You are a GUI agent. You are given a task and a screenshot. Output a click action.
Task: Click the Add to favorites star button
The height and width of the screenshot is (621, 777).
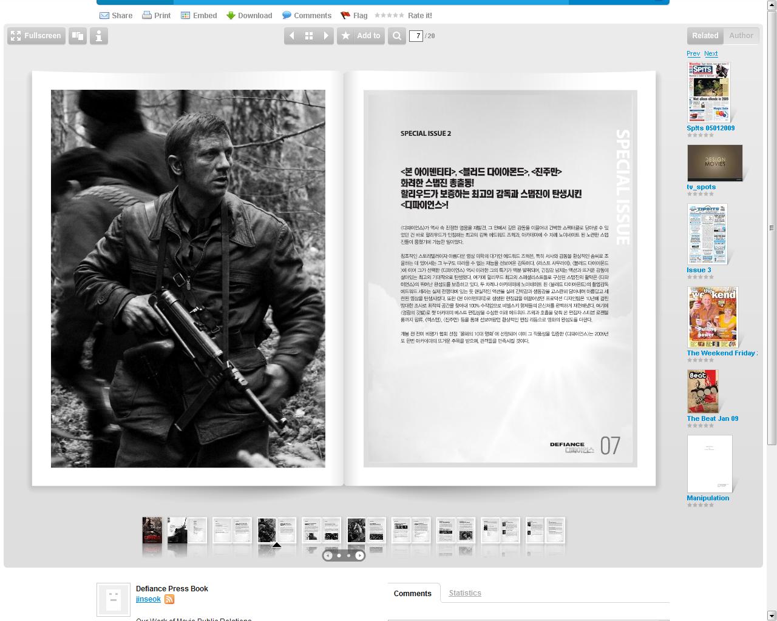[x=361, y=36]
